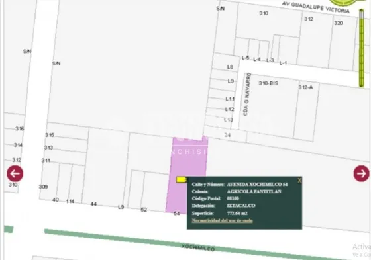Screen dimensions: 371x260
Task: Click lot number 44 on the map
Action: point(93,204)
